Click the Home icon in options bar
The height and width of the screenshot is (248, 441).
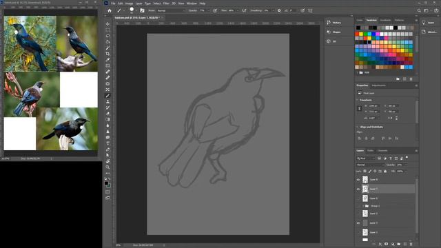pos(110,10)
